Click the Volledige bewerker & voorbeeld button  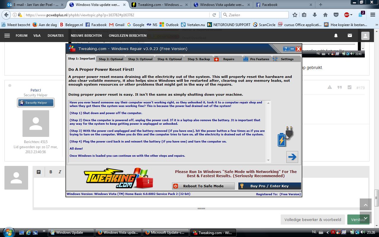[313, 220]
